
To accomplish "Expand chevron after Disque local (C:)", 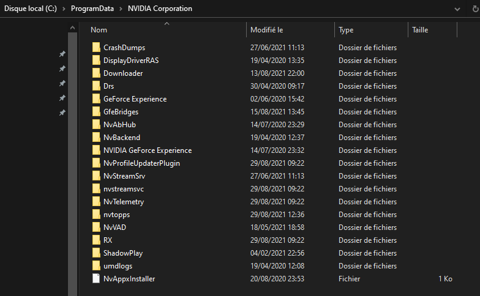I will 64,9.
